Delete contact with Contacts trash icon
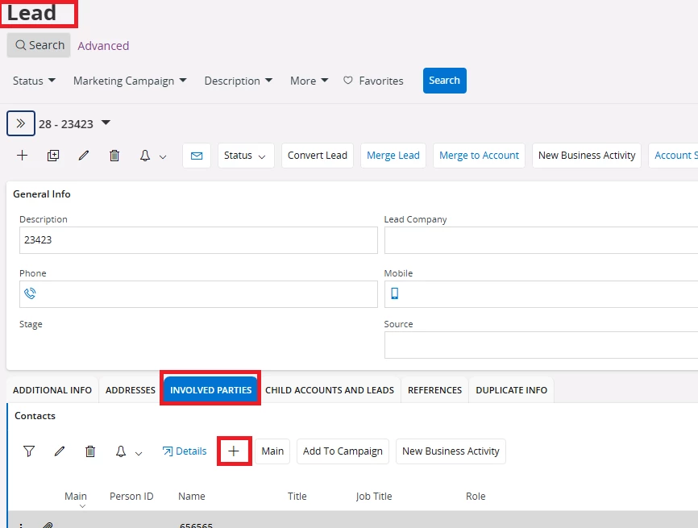This screenshot has height=528, width=698. point(90,451)
